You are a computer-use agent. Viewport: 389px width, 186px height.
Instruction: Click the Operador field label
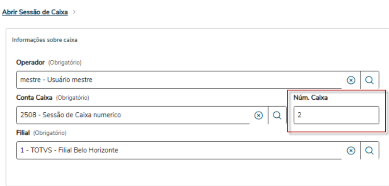(31, 62)
